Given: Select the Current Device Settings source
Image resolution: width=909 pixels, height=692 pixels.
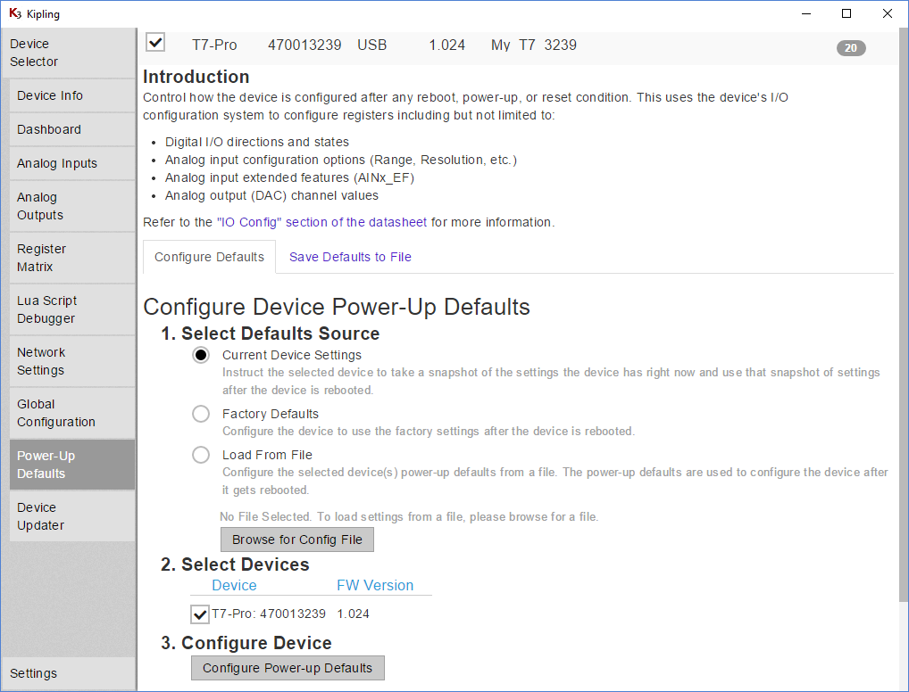Looking at the screenshot, I should click(200, 354).
